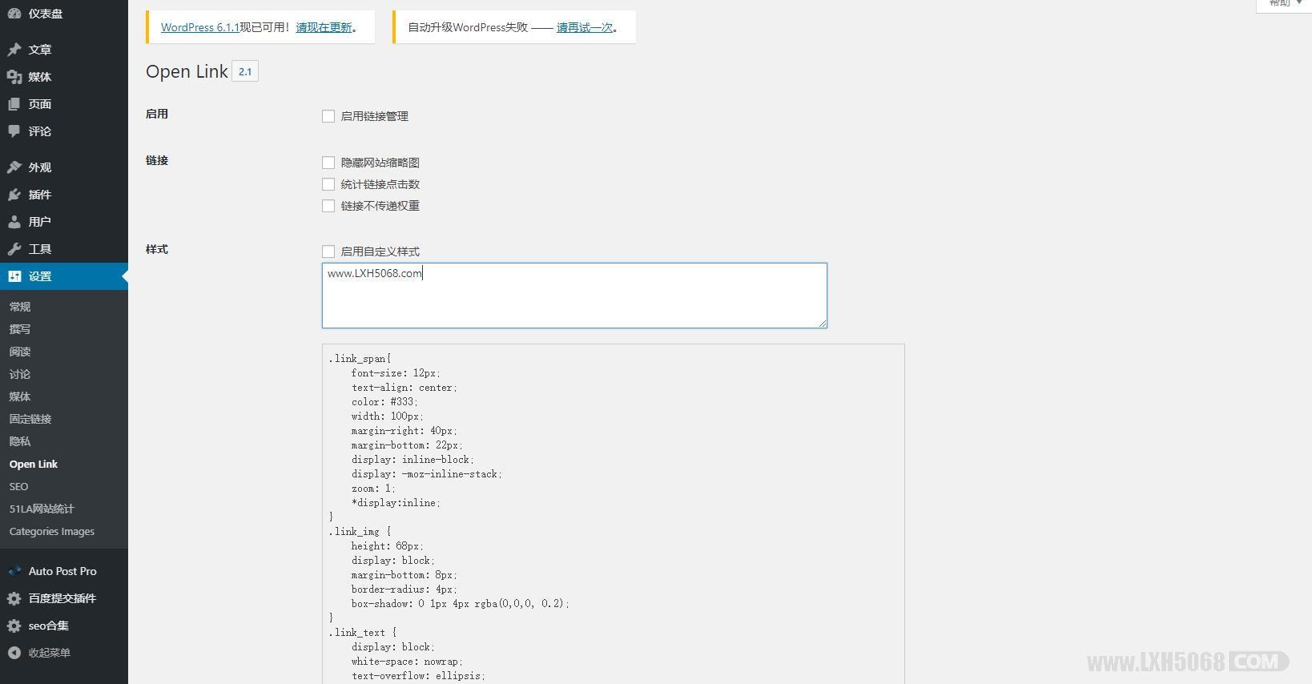
Task: Click the Settings sliders icon
Action: pyautogui.click(x=14, y=276)
